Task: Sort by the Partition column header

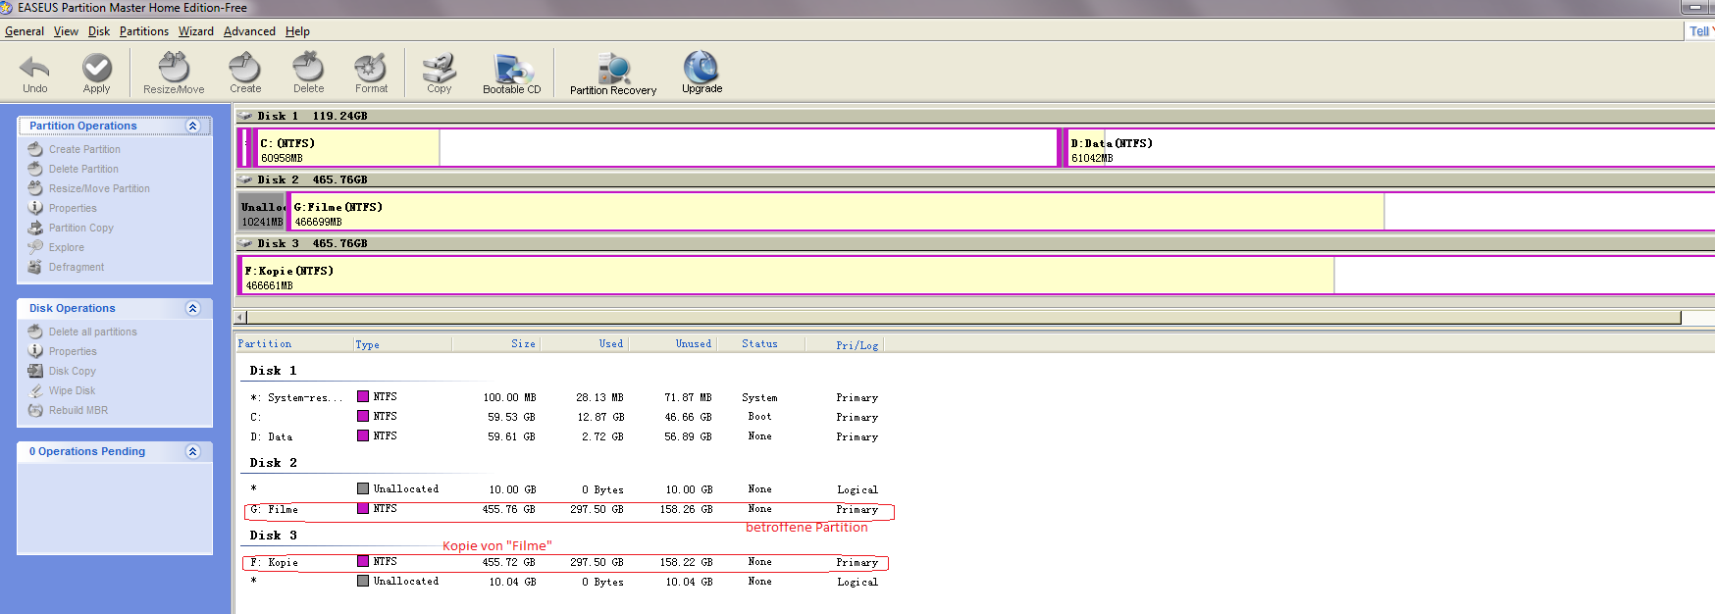Action: [294, 344]
